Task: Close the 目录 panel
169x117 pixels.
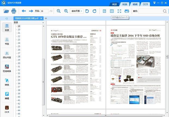Action: (43, 23)
